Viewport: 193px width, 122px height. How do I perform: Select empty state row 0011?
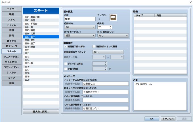click(41, 50)
